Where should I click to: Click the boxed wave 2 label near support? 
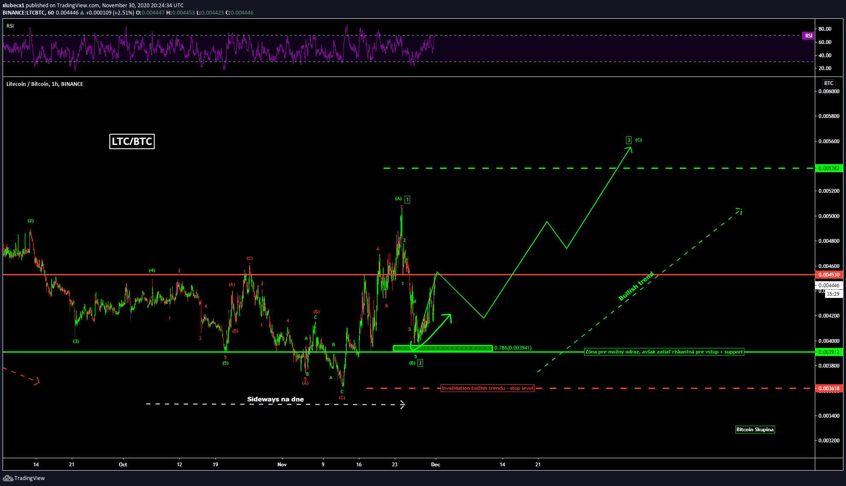tap(420, 363)
